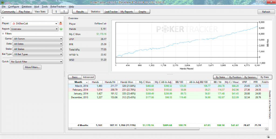Group results By Stake

pos(220,77)
